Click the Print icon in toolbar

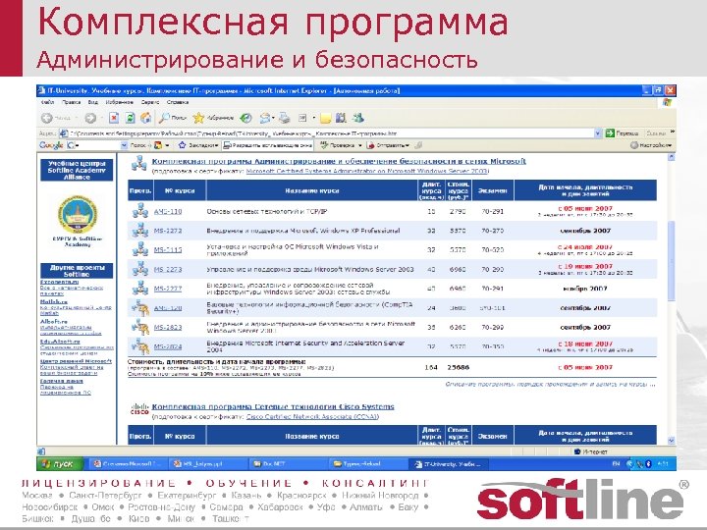[284, 118]
